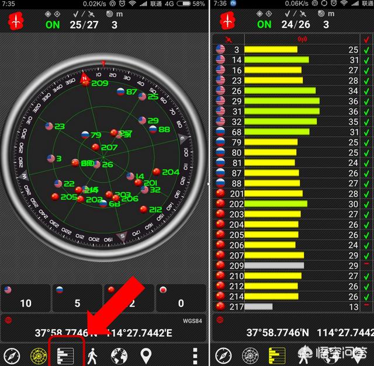Open sky radar tab in left screen
This screenshot has width=374, height=366.
pyautogui.click(x=39, y=356)
